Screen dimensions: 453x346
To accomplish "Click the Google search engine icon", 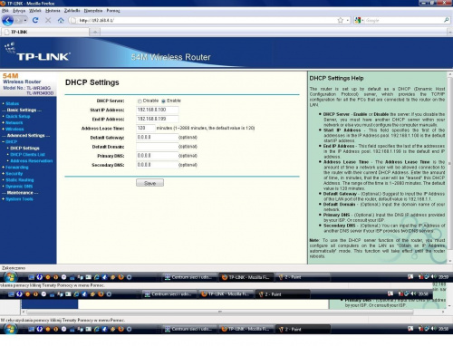I will click(x=358, y=20).
